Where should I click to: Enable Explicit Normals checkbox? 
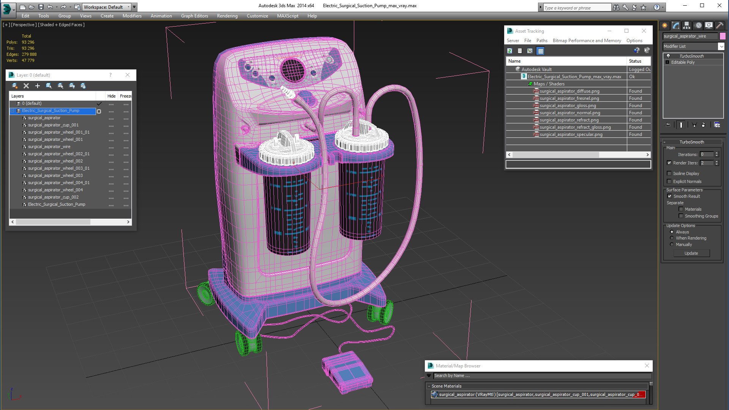tap(669, 181)
